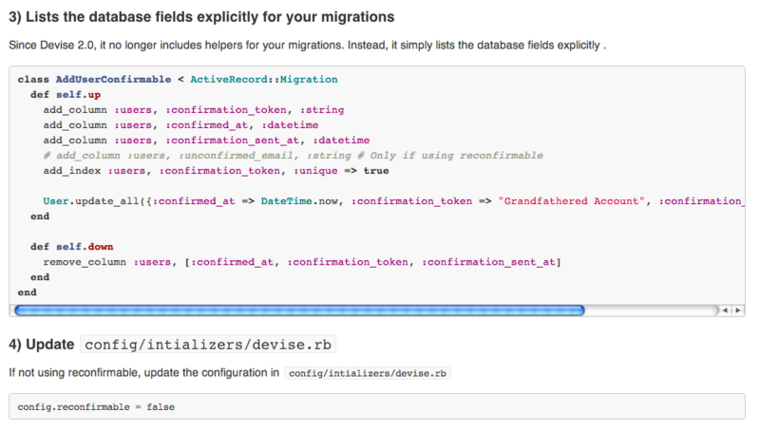Click the '4) Update' heading text
The width and height of the screenshot is (760, 430).
pyautogui.click(x=41, y=345)
